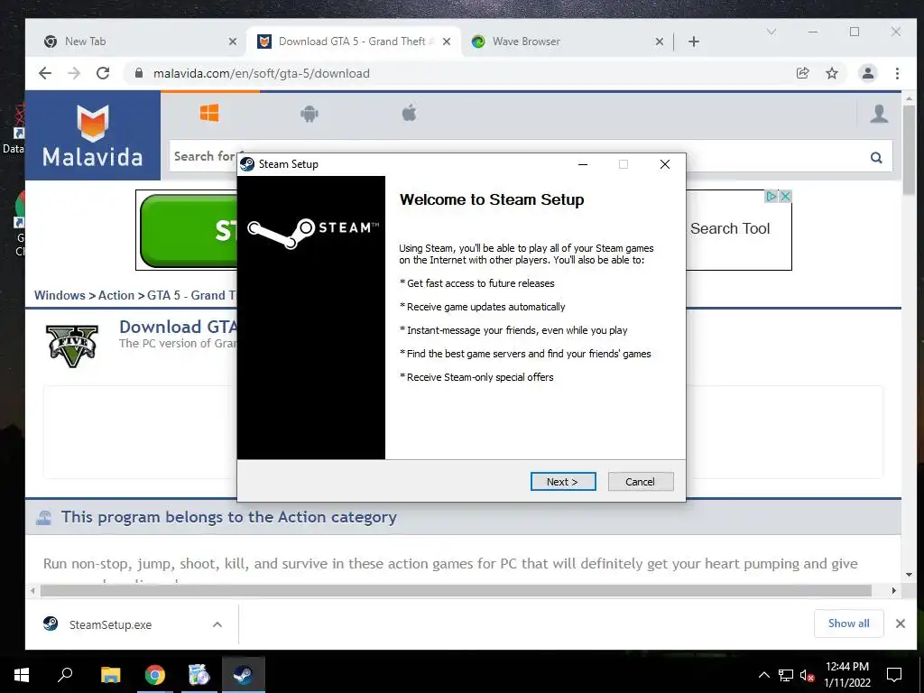The height and width of the screenshot is (693, 924).
Task: Click the Steam icon in taskbar
Action: point(244,675)
